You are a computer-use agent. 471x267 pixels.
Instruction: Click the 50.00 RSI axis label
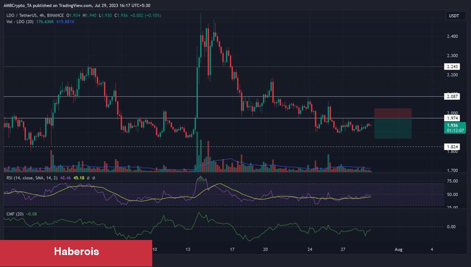click(x=453, y=194)
